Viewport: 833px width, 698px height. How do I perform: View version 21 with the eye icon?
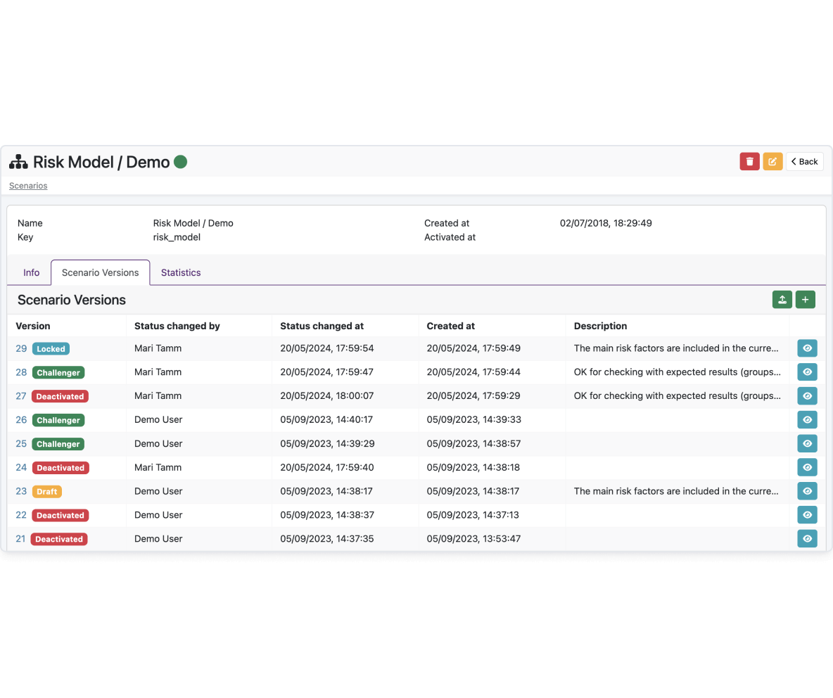[807, 539]
